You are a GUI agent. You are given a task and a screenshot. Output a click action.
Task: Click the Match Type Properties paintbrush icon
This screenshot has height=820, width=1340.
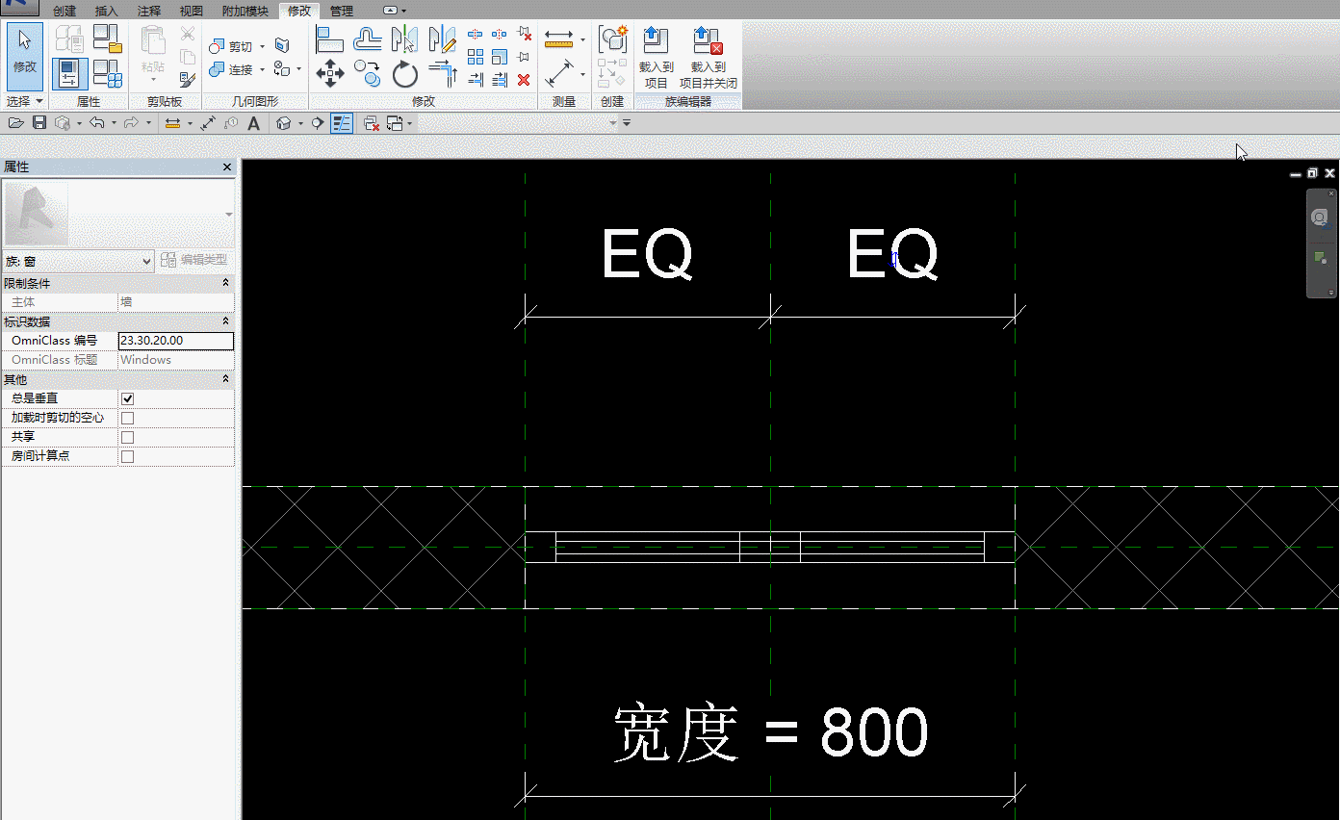[188, 80]
